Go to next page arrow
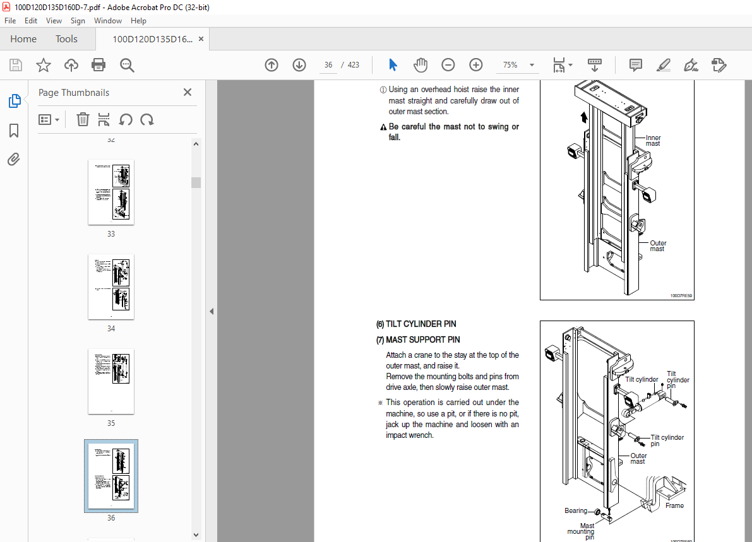752x542 pixels. 299,65
